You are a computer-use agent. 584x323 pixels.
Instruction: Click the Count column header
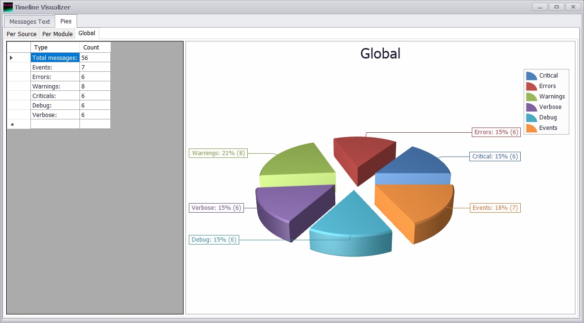click(90, 47)
